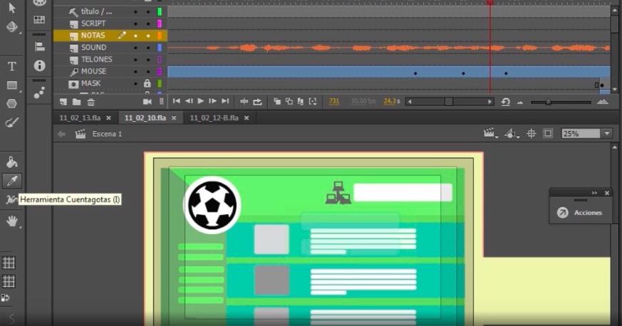The width and height of the screenshot is (622, 326).
Task: Select the Paint Bucket tool
Action: [x=12, y=162]
